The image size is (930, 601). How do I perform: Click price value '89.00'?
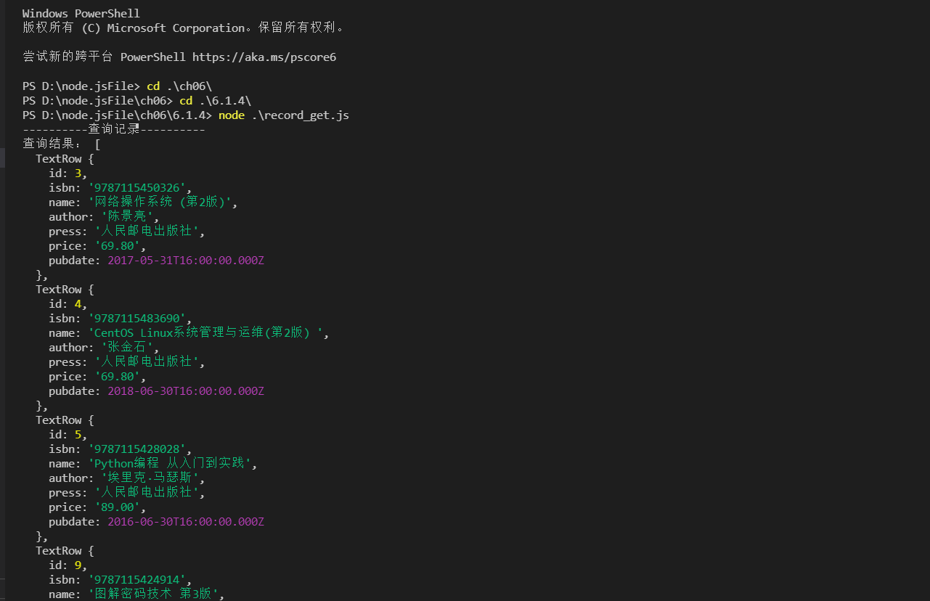pyautogui.click(x=118, y=507)
